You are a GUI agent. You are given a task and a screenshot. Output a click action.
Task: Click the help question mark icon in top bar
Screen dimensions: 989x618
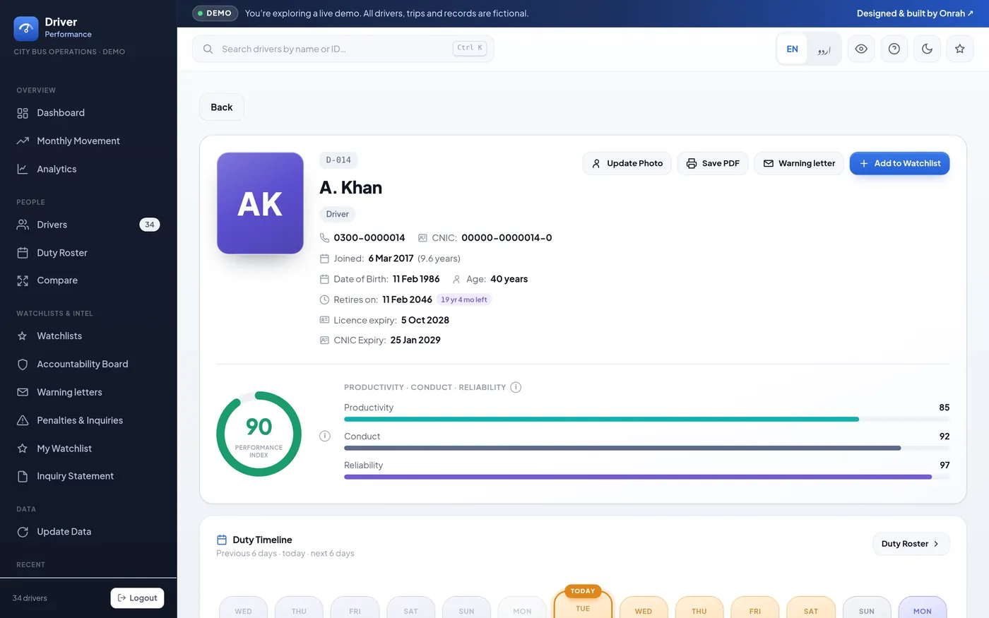[894, 49]
